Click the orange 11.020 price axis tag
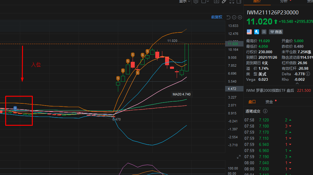Viewport: 313px width, 175px height. 234,44
